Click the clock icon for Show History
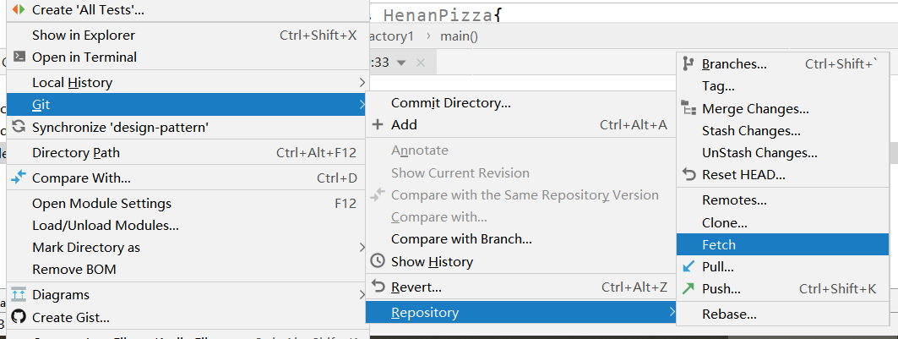The image size is (898, 339). (x=378, y=261)
